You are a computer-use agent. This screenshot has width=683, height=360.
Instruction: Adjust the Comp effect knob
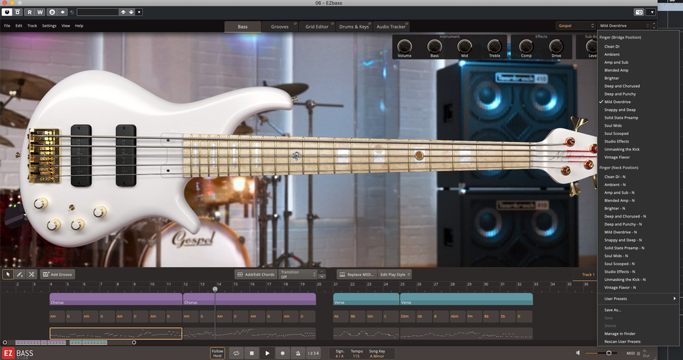coord(526,46)
